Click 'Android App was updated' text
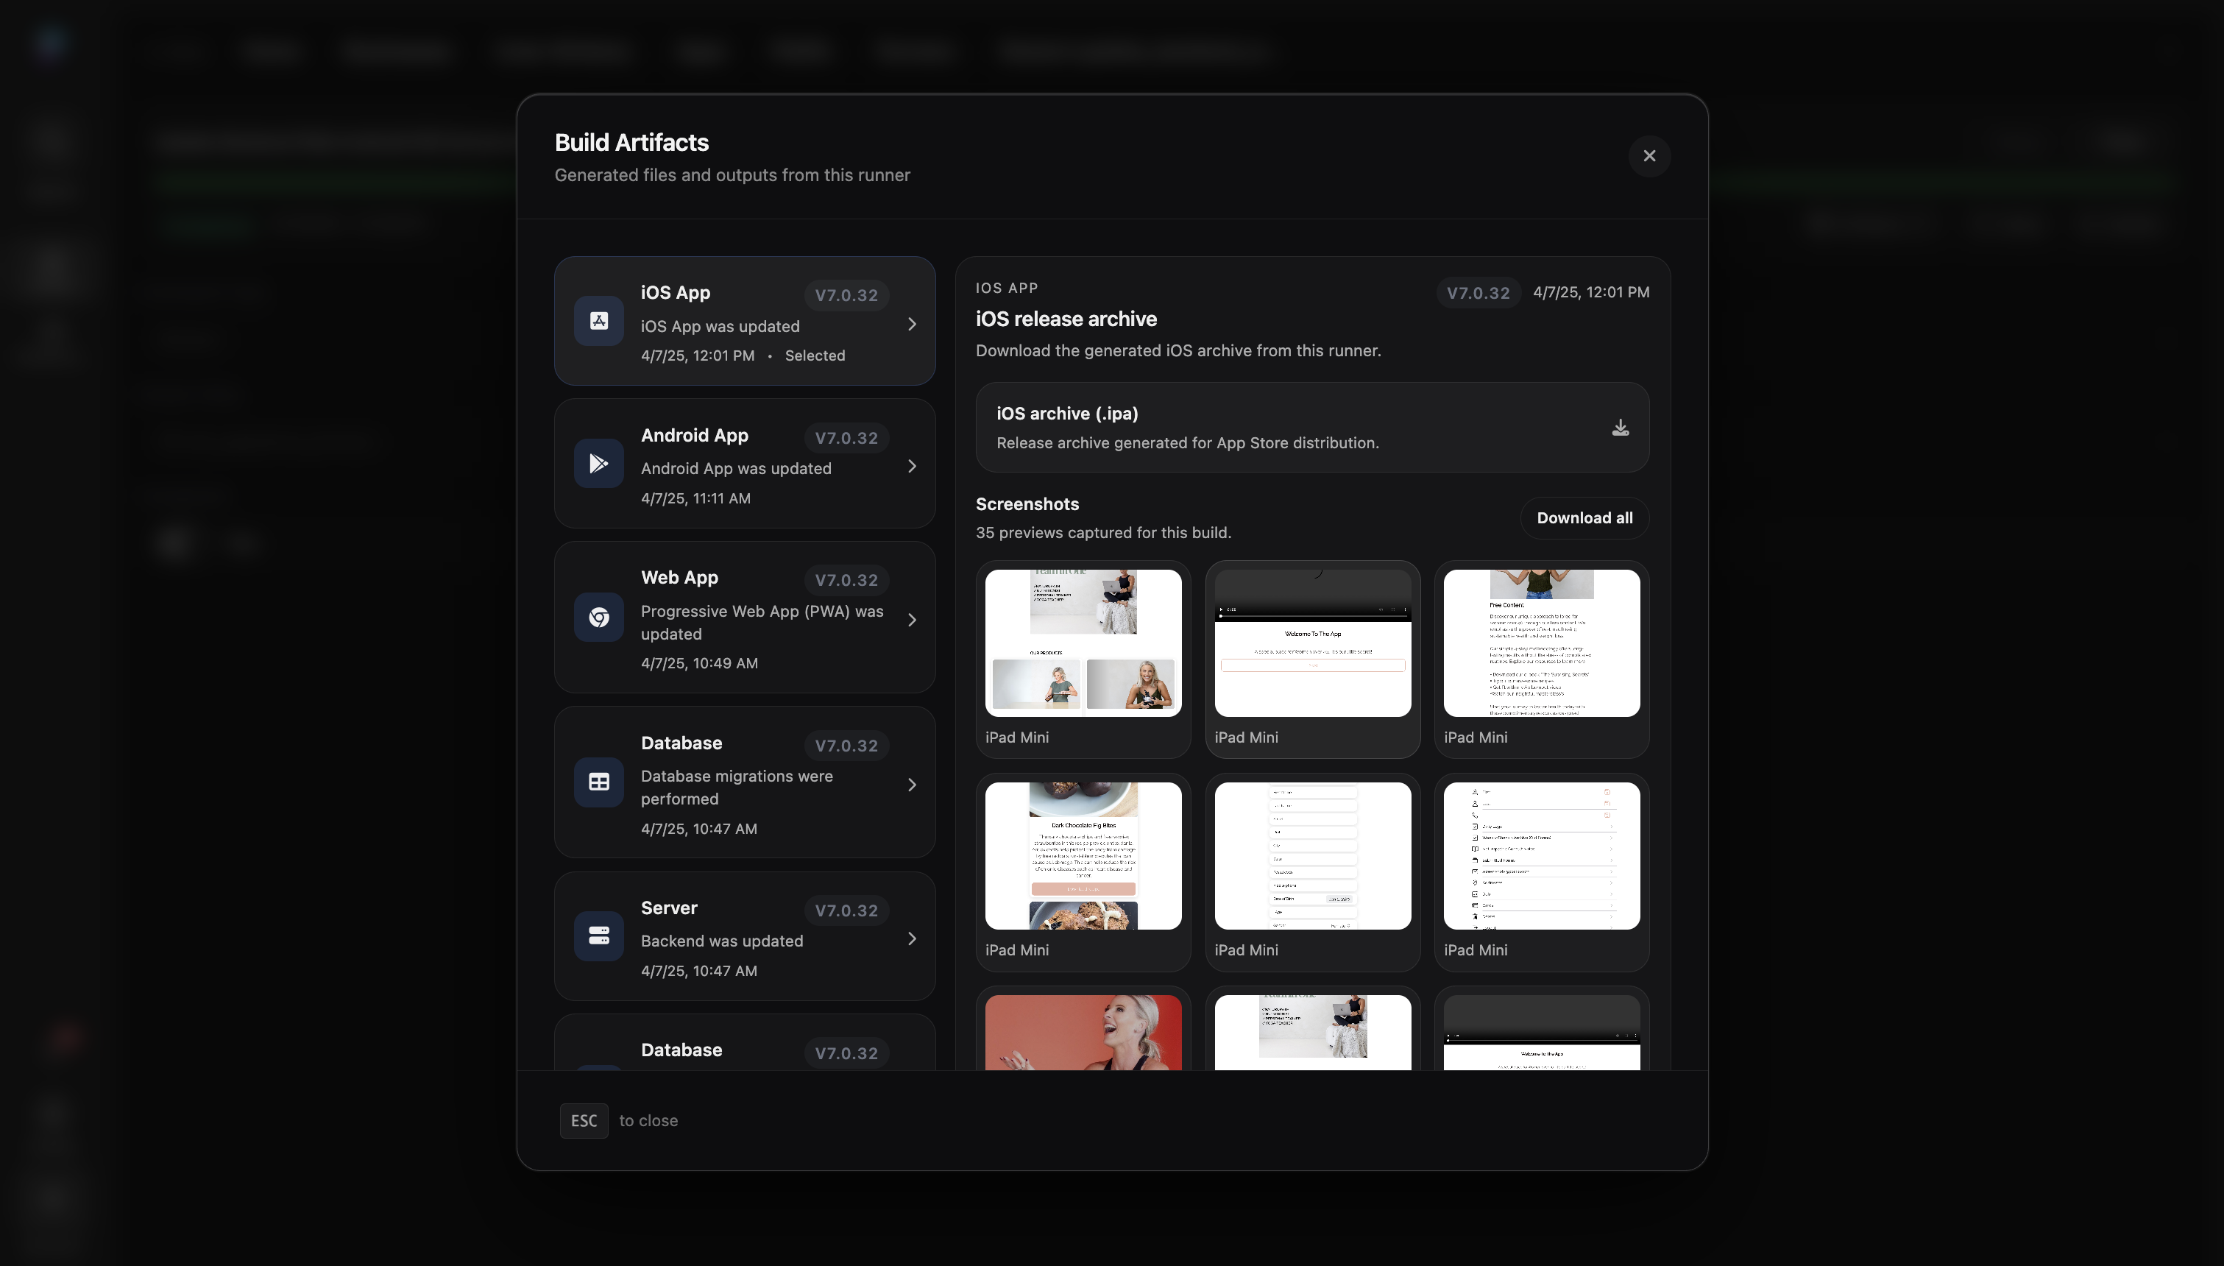 click(736, 470)
